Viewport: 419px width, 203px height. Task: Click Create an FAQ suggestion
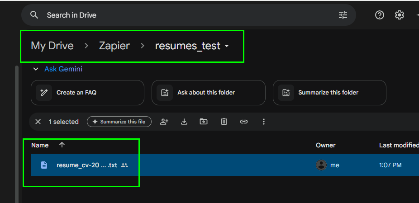(87, 93)
